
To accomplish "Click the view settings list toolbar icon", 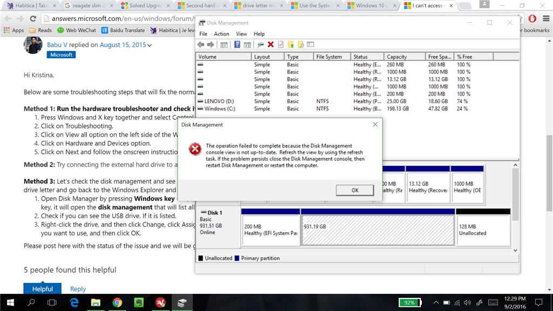I will pos(311,44).
